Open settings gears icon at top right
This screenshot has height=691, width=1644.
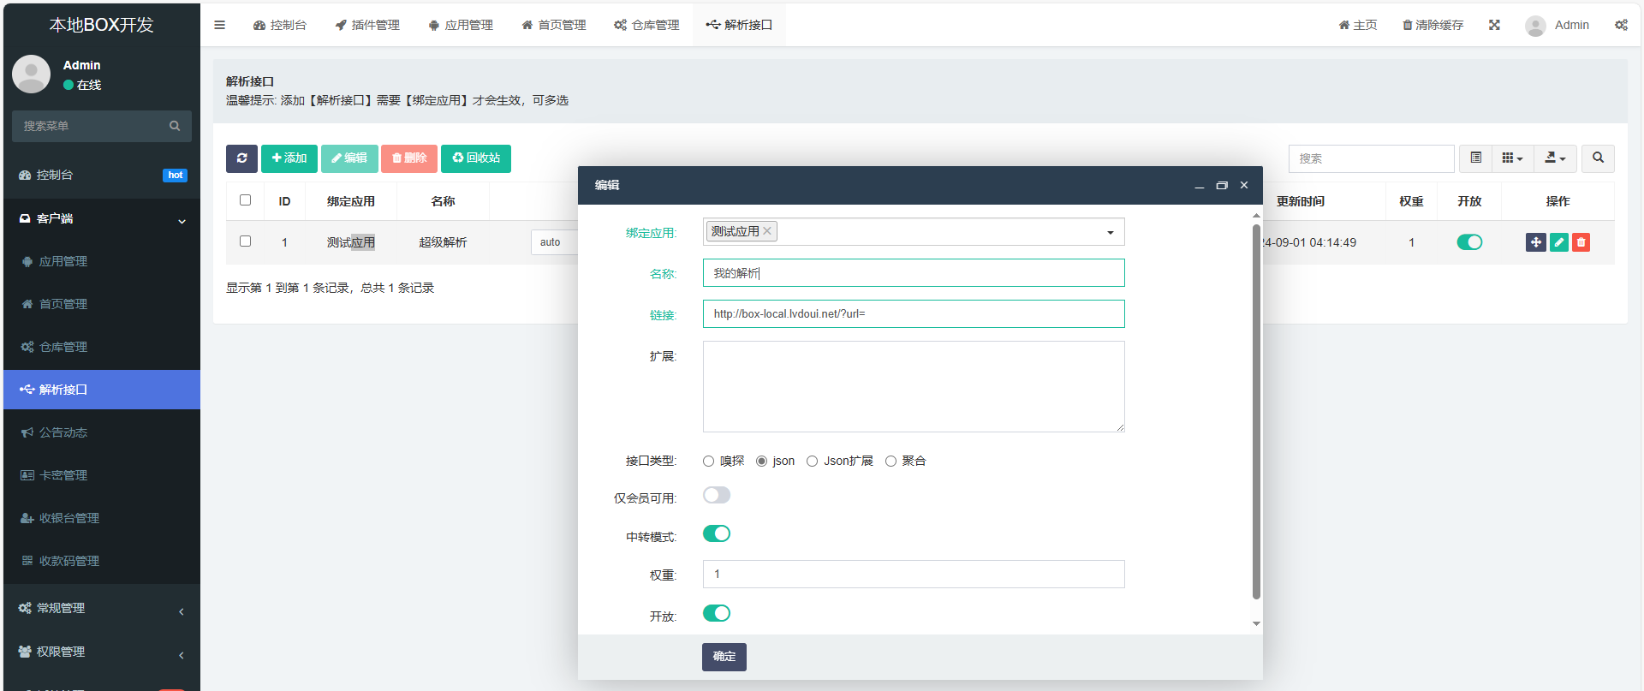1621,25
